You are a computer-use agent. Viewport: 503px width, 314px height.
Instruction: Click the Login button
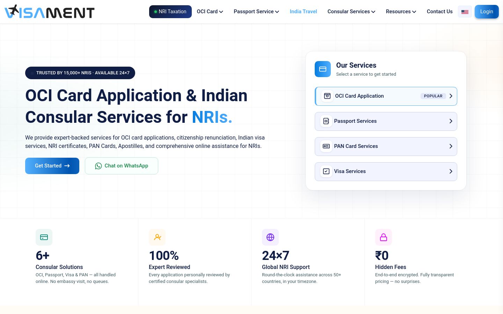pos(487,12)
